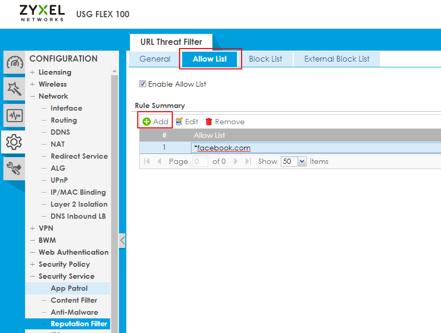Open Content Filter in the sidebar
The height and width of the screenshot is (333, 441).
[74, 300]
